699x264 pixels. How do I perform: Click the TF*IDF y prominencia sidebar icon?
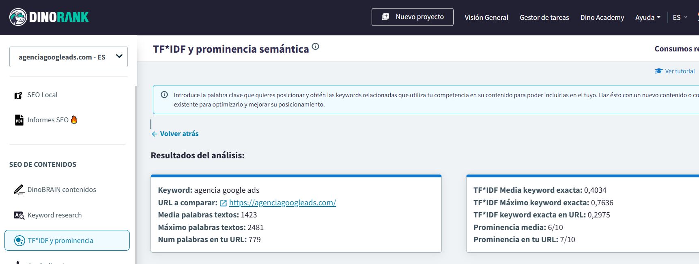[19, 241]
